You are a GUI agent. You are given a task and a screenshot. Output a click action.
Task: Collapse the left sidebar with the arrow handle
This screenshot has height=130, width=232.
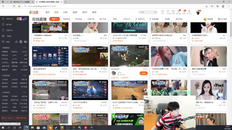coord(29,71)
